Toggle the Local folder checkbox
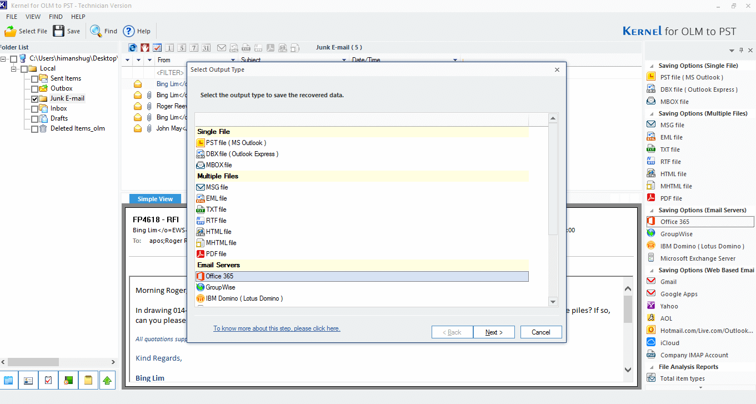Screen dimensions: 756x404 pyautogui.click(x=24, y=68)
